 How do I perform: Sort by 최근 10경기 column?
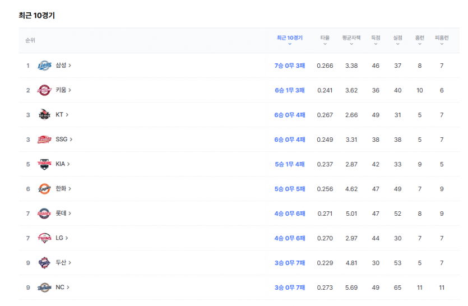[x=290, y=40]
